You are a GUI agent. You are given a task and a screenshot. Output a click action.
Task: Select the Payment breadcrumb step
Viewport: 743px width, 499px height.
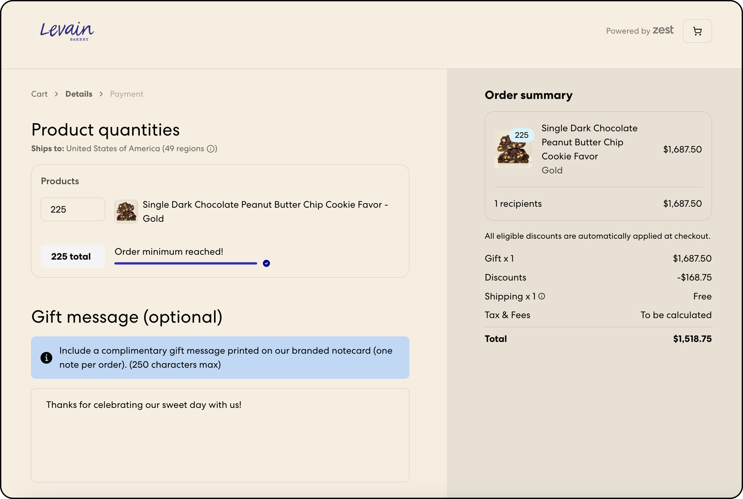126,94
